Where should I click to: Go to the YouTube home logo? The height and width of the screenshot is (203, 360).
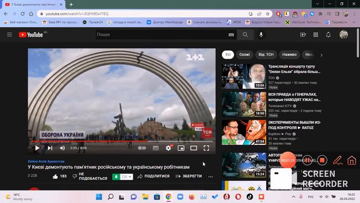point(31,35)
